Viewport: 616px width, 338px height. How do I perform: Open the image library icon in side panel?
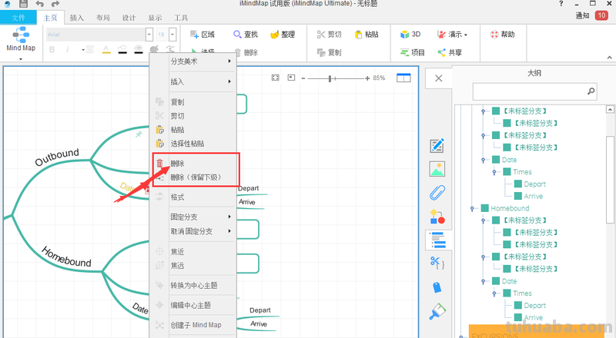coord(437,169)
